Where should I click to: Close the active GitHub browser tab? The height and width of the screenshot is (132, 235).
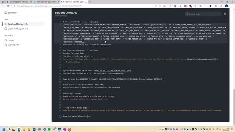[x=86, y=2]
